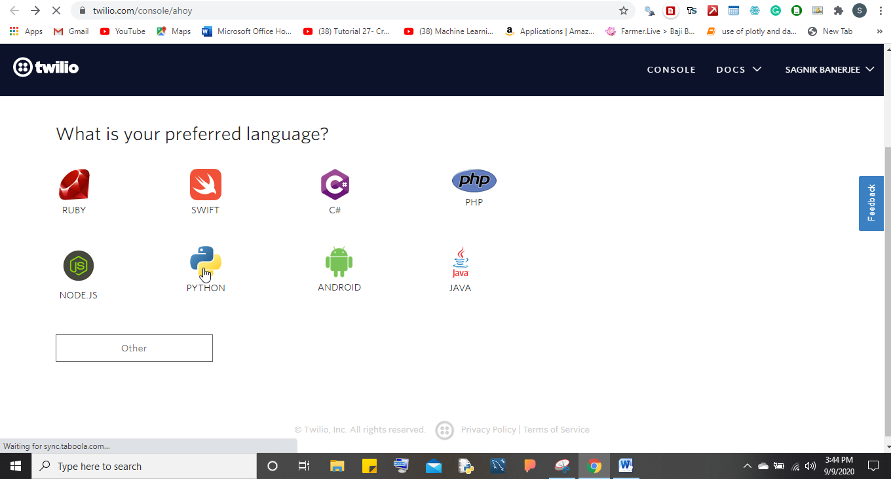
Task: Pick the Python language icon
Action: click(206, 262)
